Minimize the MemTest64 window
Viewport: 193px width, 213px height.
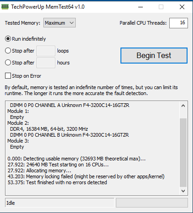coord(141,7)
